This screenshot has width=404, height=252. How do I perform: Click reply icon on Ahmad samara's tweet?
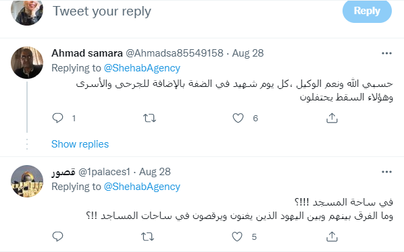click(57, 118)
